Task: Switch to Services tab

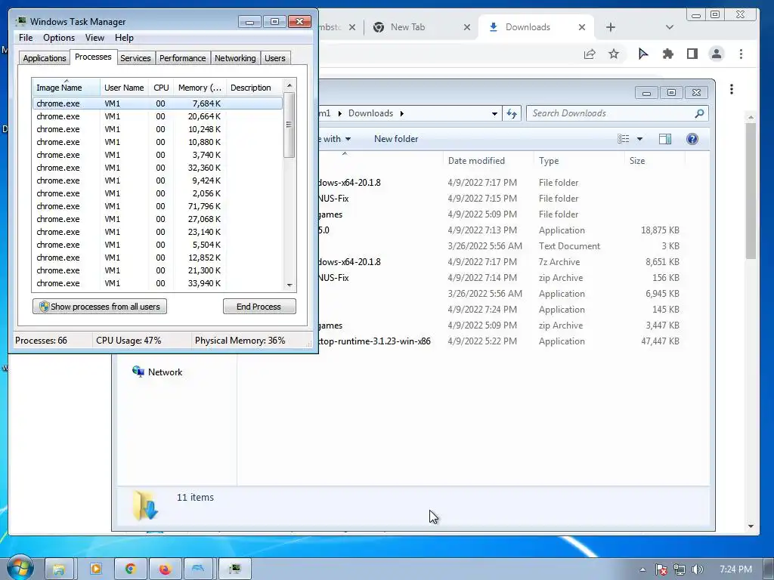Action: pos(135,58)
